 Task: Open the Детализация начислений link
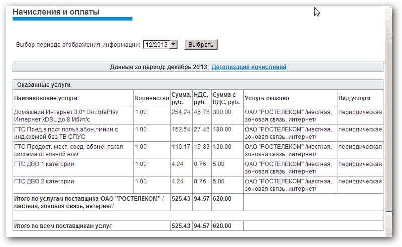click(249, 67)
